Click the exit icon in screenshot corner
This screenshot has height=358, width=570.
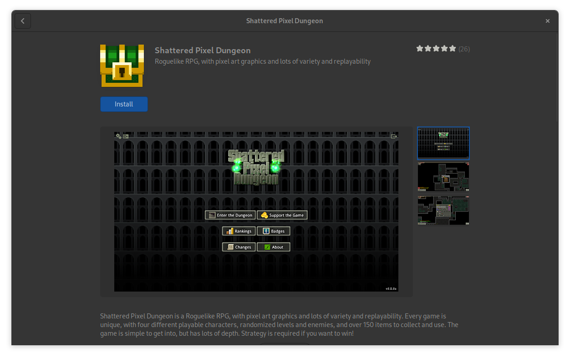(x=394, y=136)
